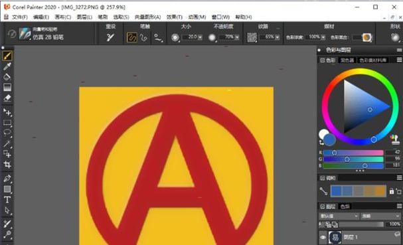
Task: Toggle the harmony lock icon
Action: (392, 191)
